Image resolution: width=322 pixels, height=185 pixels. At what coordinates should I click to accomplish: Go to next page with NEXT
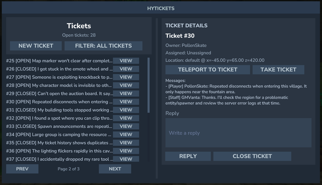tap(115, 169)
